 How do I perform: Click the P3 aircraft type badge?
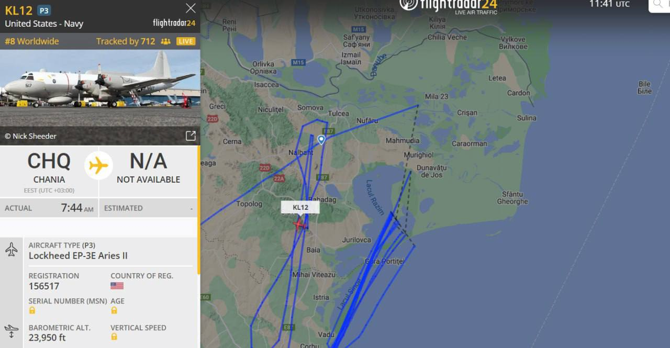44,10
